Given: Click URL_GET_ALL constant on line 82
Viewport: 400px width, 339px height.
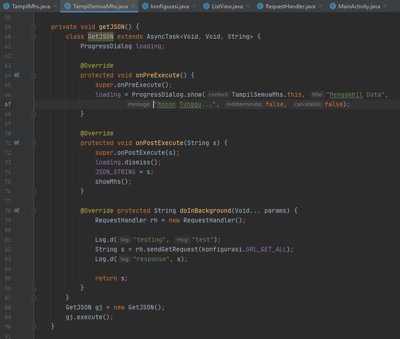Looking at the screenshot, I should (x=266, y=249).
